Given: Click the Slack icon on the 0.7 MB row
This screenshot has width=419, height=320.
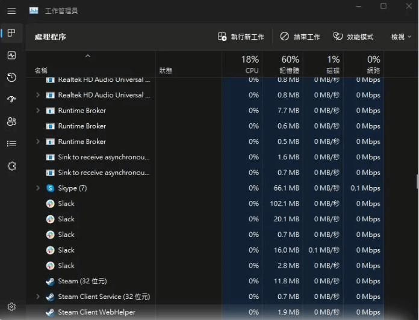Looking at the screenshot, I should point(50,235).
